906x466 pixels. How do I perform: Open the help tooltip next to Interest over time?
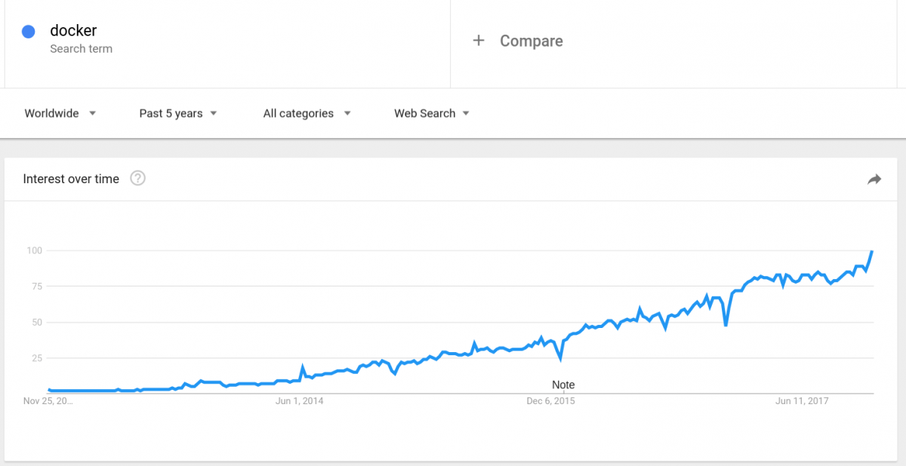click(137, 179)
